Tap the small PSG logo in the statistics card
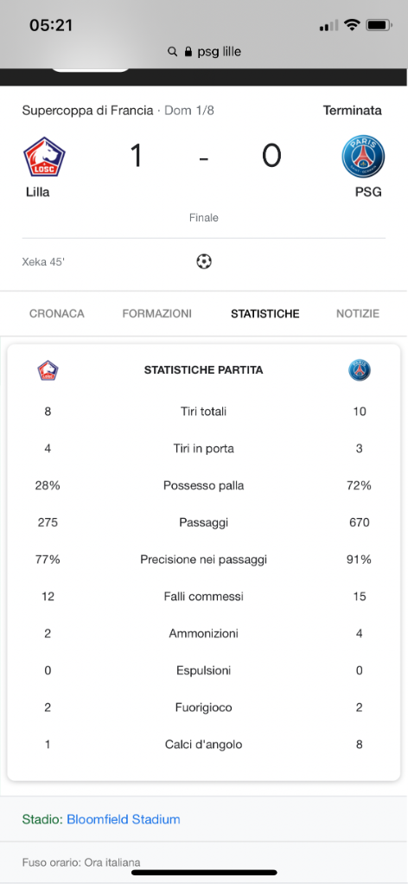 pos(360,370)
